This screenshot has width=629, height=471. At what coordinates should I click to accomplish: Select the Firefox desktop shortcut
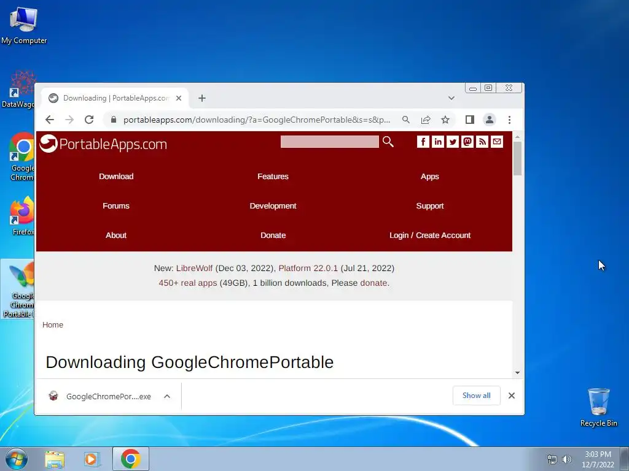[x=23, y=215]
